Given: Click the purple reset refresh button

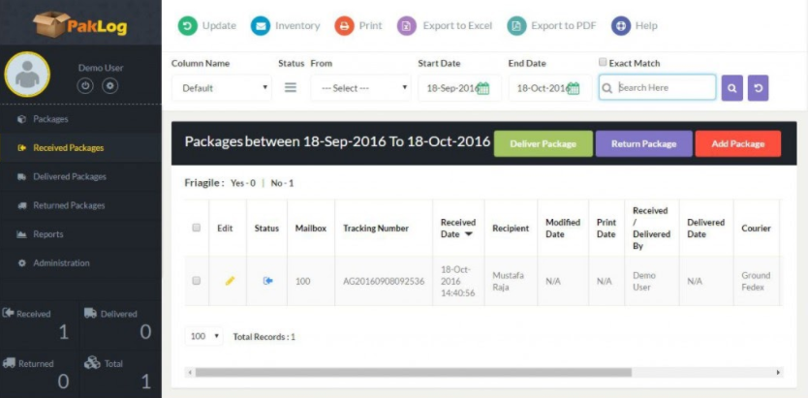Looking at the screenshot, I should coord(758,88).
